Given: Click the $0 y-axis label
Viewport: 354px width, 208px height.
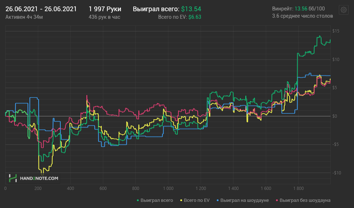Looking at the screenshot, I should (335, 116).
